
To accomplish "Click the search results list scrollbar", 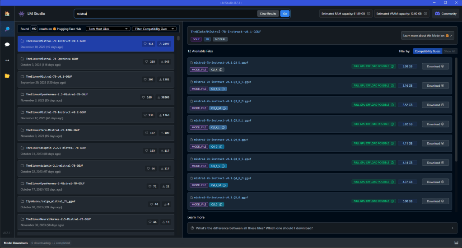I will pyautogui.click(x=178, y=38).
